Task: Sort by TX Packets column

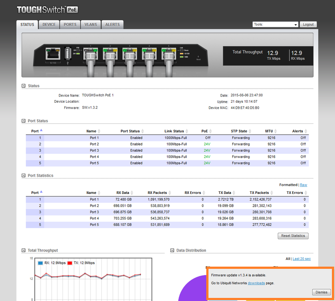Action: [x=261, y=193]
